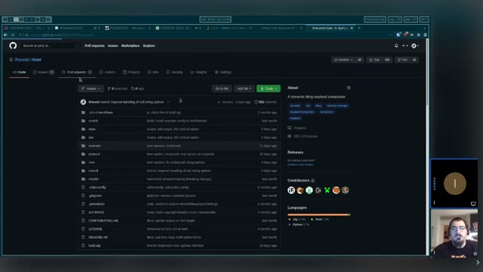Click the folder icon beside deps

[83, 129]
